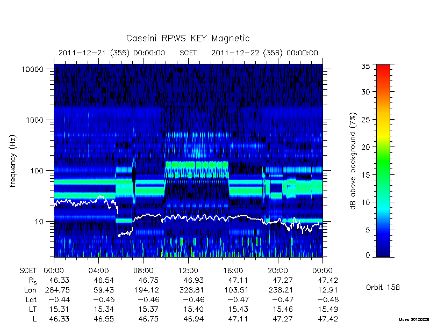The image size is (430, 322).
Task: Click the 'LT' row label
Action: pos(33,310)
